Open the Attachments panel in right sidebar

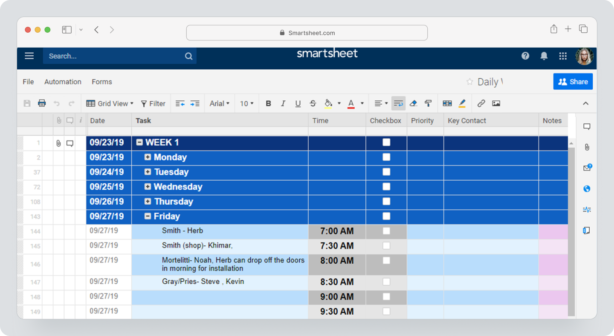tap(587, 147)
